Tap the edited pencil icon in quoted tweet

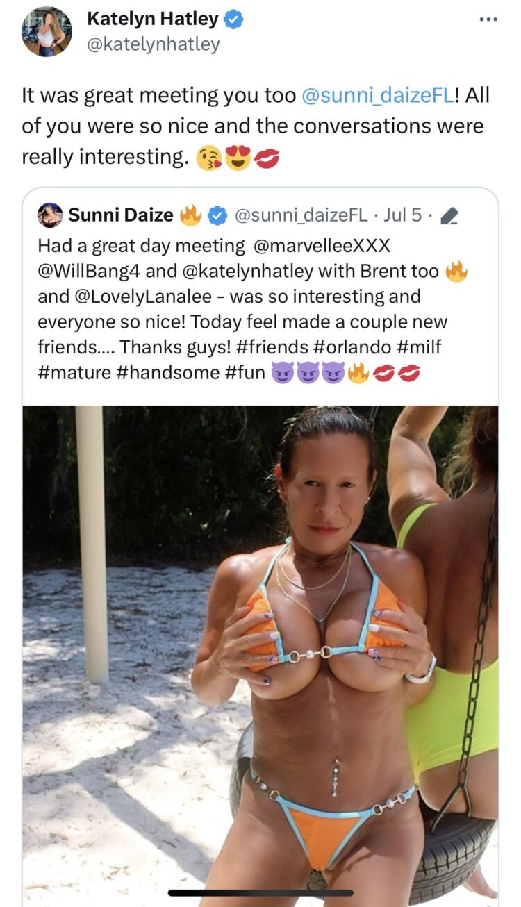point(449,217)
